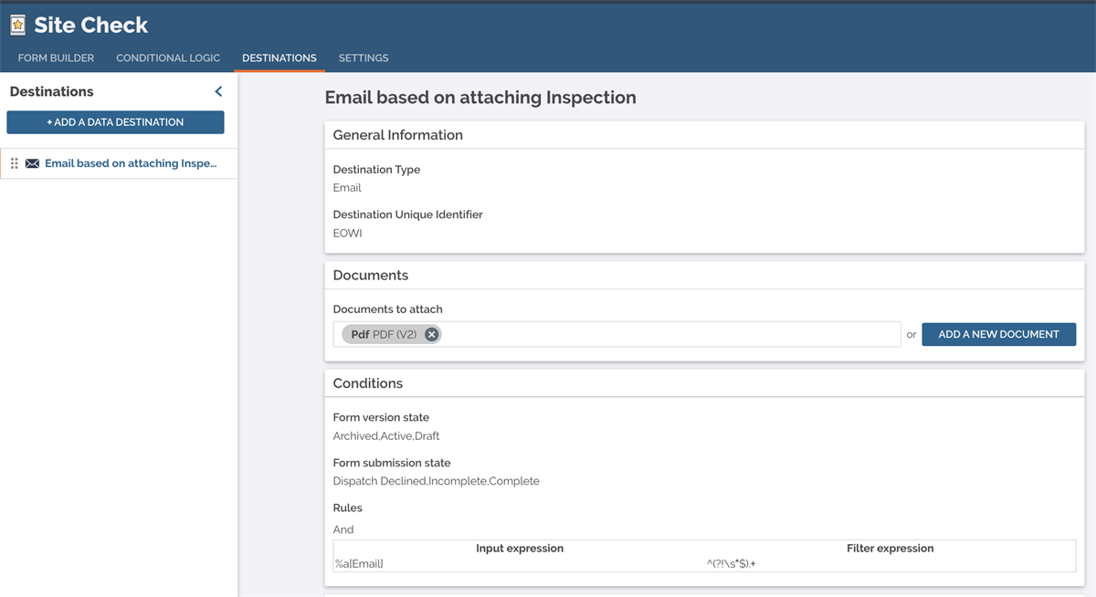
Task: Click the filter expression regex cell
Action: click(731, 564)
